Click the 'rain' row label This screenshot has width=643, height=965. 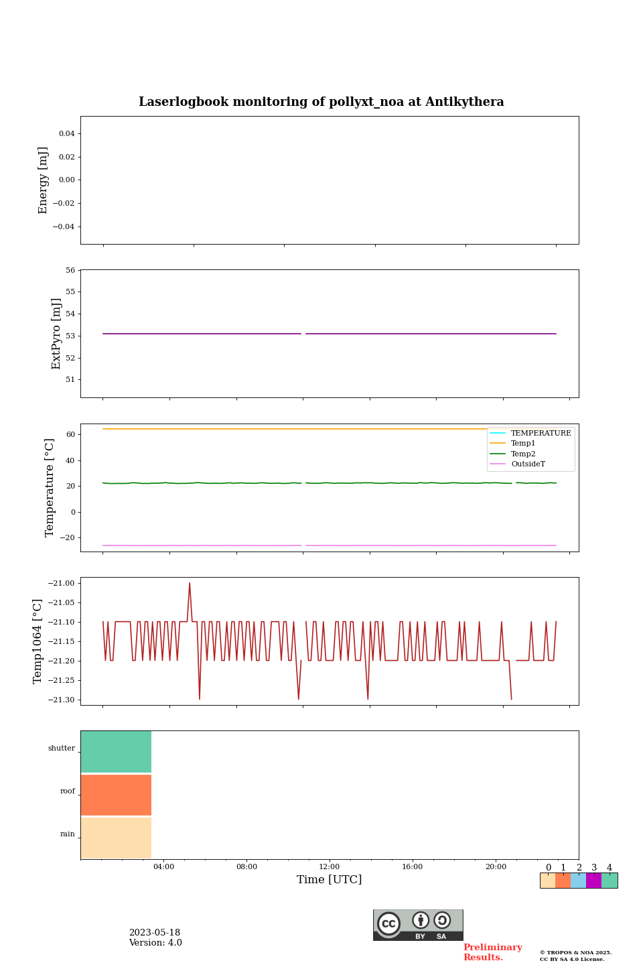pos(68,834)
